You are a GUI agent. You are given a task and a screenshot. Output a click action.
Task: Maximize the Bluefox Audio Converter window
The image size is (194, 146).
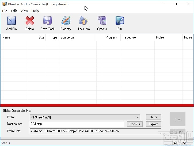pos(175,4)
